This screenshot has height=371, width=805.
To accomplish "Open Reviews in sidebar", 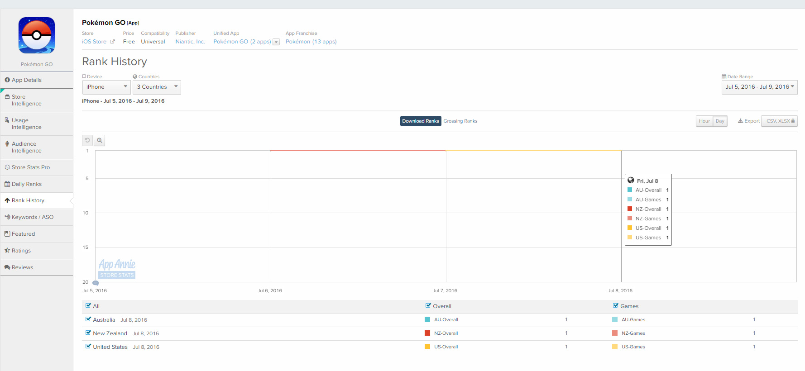I will pyautogui.click(x=37, y=267).
